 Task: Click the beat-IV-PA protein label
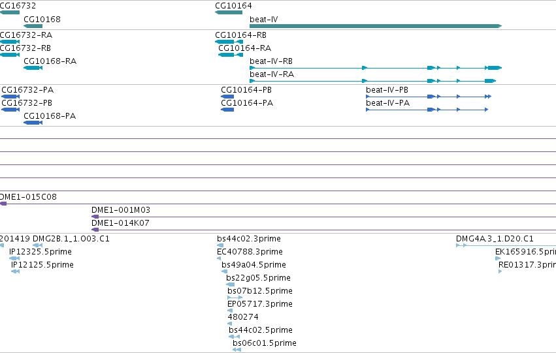[387, 103]
